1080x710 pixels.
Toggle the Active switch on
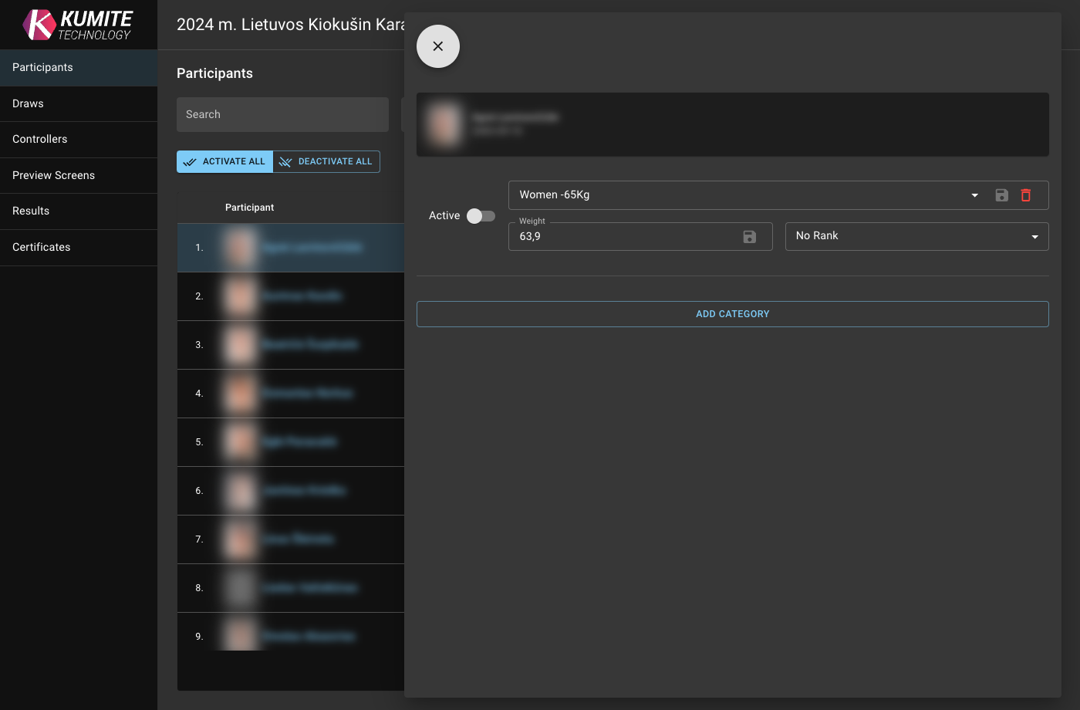481,216
